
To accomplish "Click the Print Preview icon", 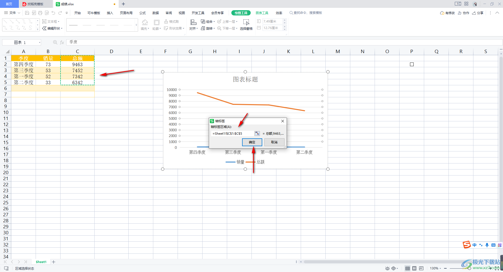I will pos(47,13).
